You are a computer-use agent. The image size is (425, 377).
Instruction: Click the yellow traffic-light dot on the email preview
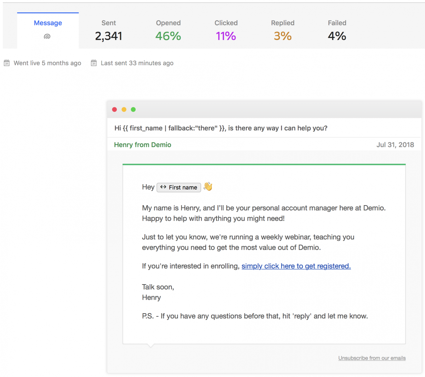(x=124, y=109)
